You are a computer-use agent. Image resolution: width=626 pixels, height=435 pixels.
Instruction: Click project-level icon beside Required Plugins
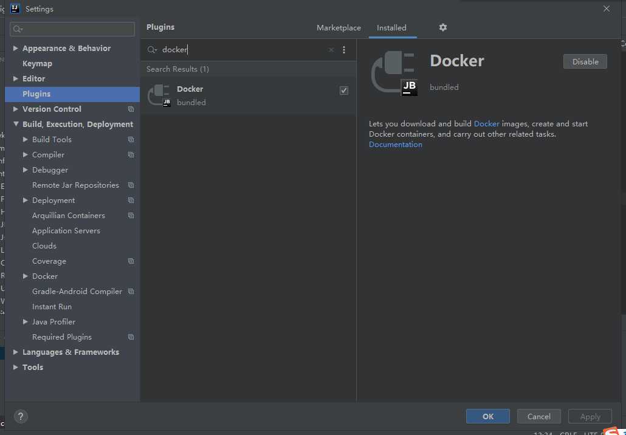tap(131, 337)
